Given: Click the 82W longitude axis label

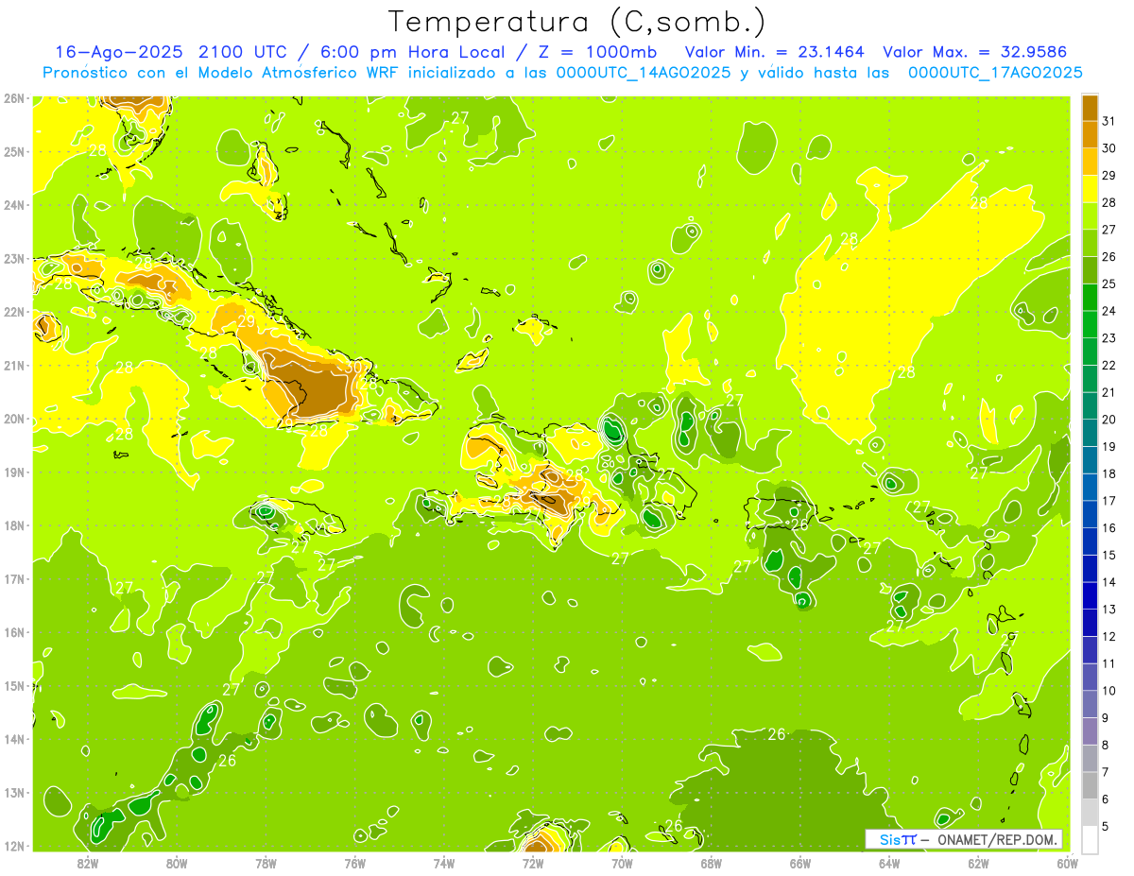Looking at the screenshot, I should [88, 863].
